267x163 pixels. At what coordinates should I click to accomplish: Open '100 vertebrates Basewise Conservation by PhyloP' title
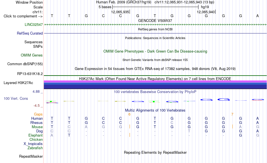pos(155,92)
